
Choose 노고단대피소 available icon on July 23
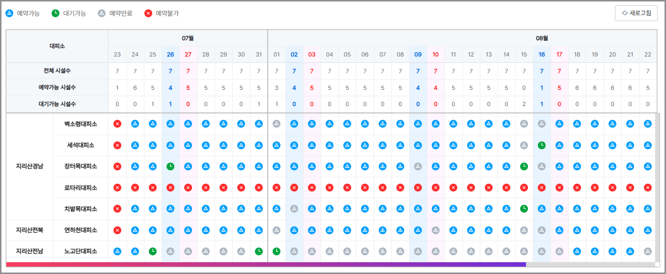117,251
